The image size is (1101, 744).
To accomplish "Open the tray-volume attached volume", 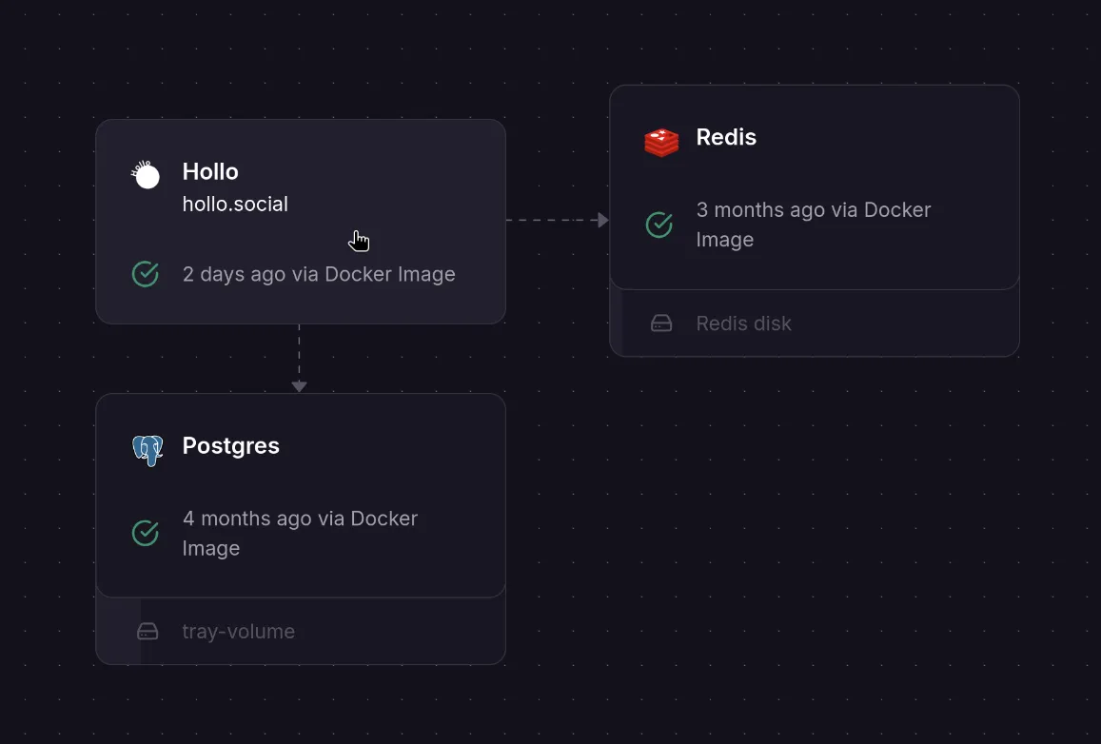I will click(x=238, y=632).
